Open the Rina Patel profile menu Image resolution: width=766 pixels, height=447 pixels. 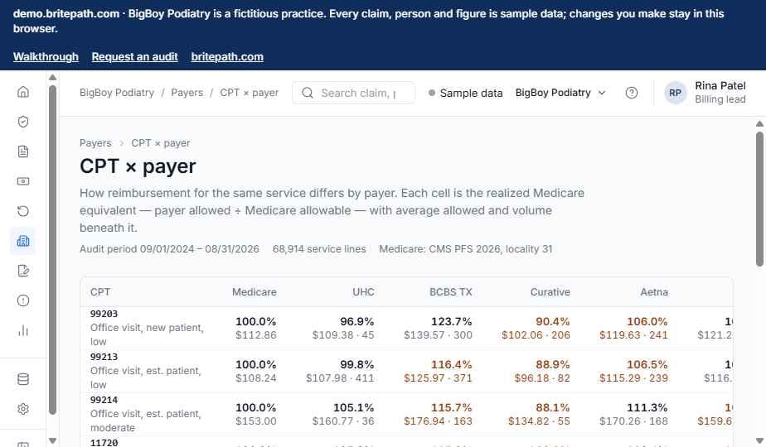[705, 93]
